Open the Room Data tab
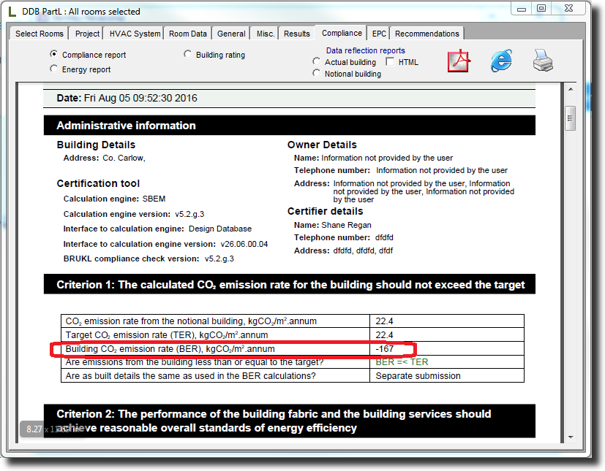Viewport: 605px width, 471px height. click(188, 34)
